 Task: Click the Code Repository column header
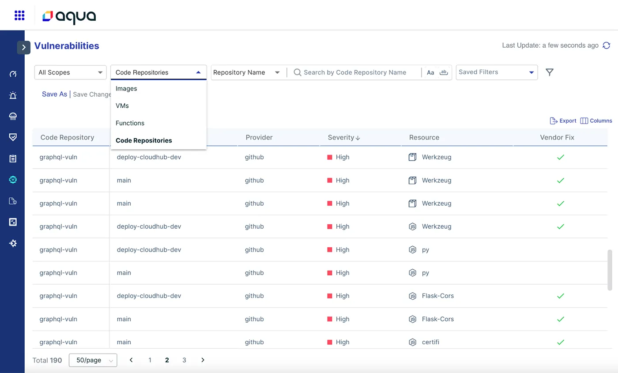coord(67,137)
